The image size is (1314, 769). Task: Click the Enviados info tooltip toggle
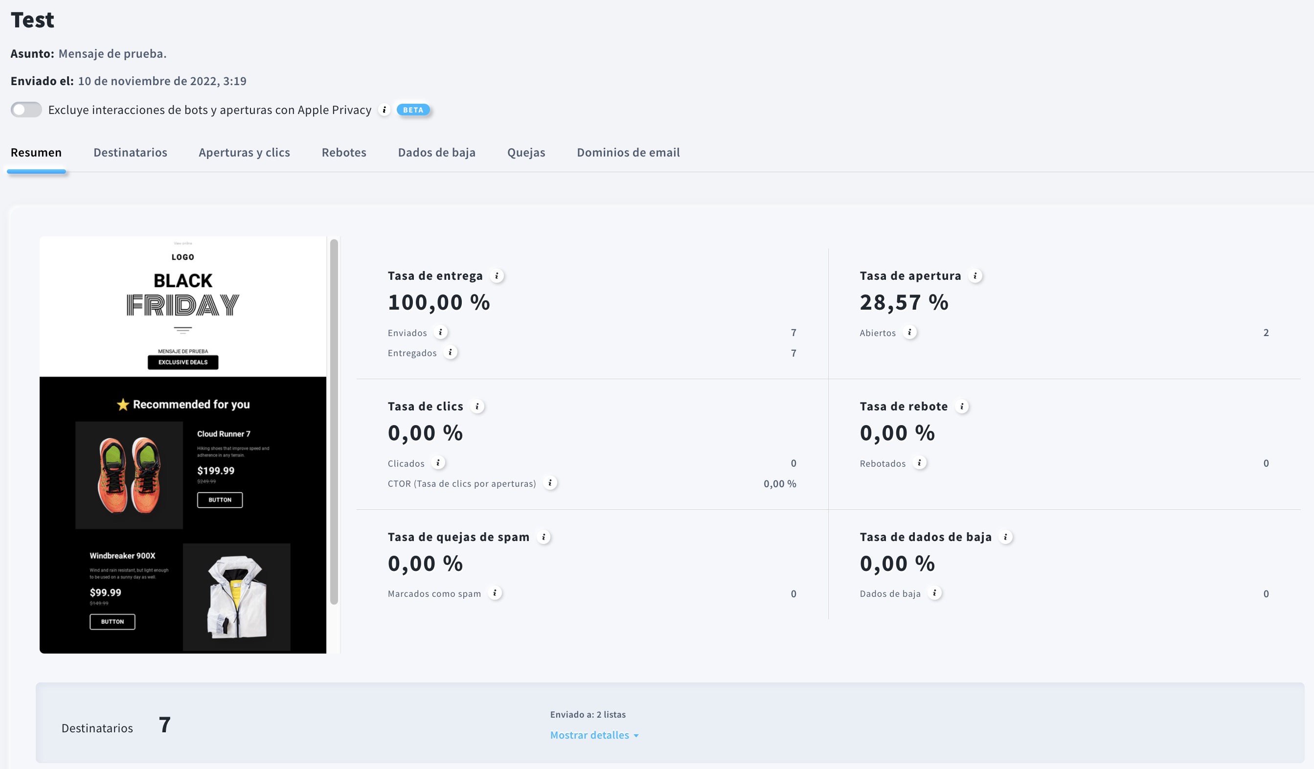coord(441,332)
